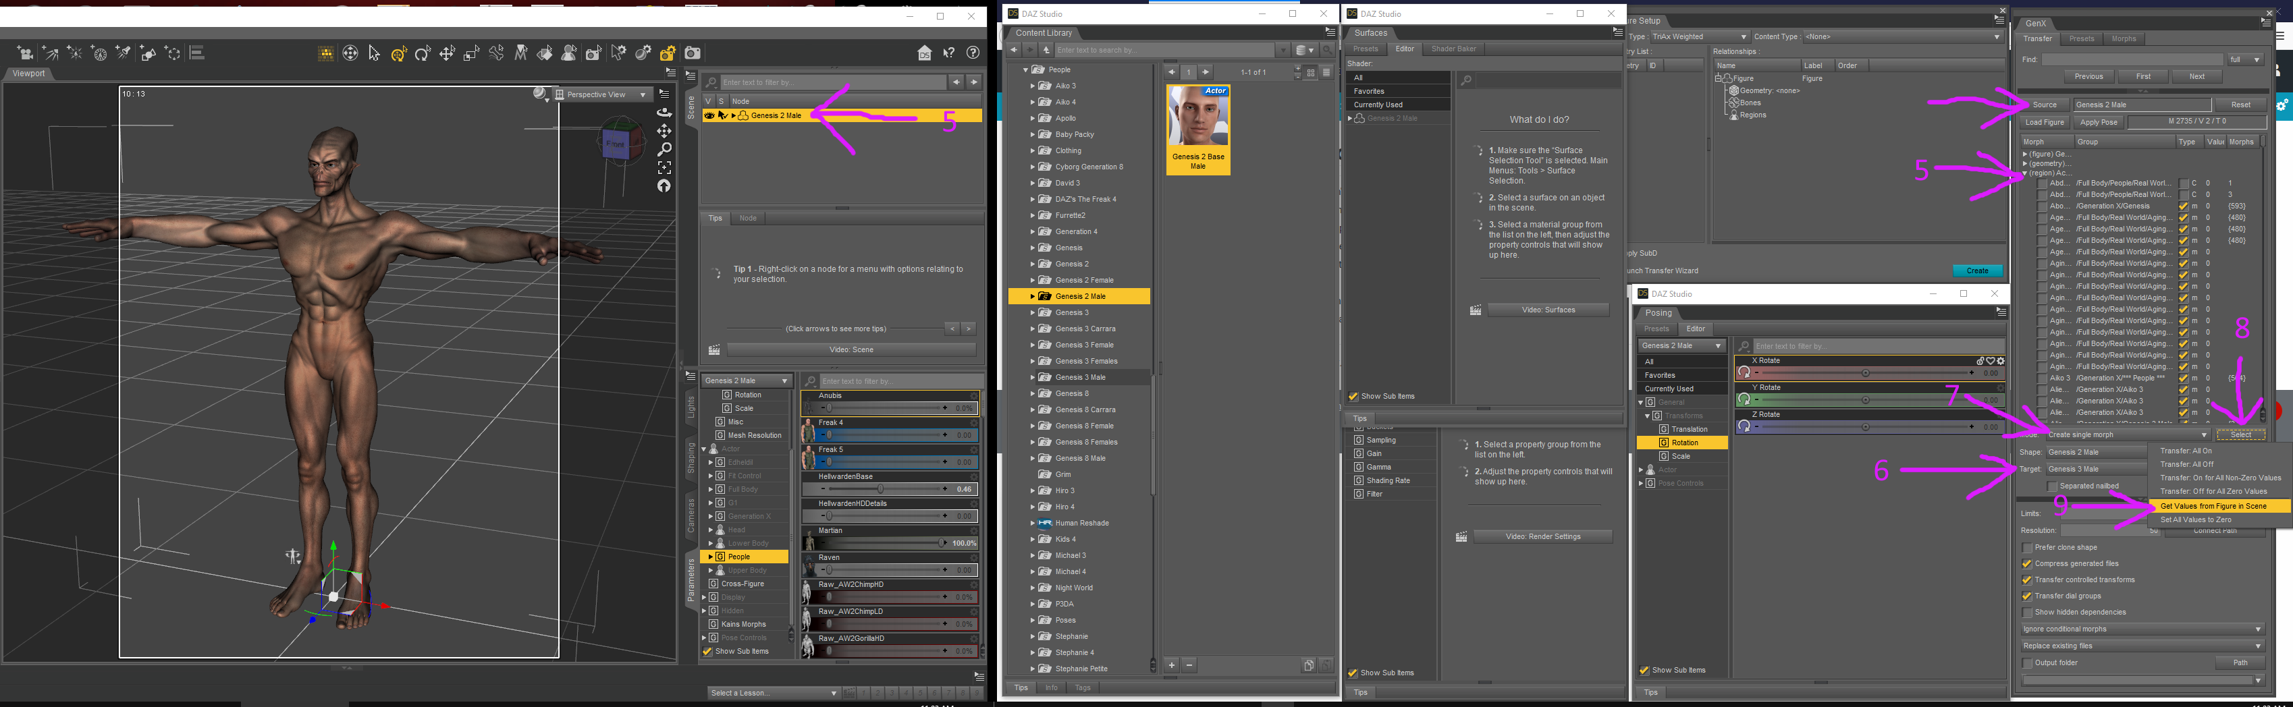Collapse the People folder in Content Library
Image resolution: width=2293 pixels, height=707 pixels.
point(1025,69)
